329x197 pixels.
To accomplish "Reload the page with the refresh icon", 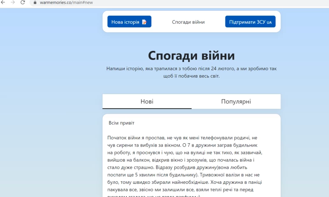I will 23,2.
